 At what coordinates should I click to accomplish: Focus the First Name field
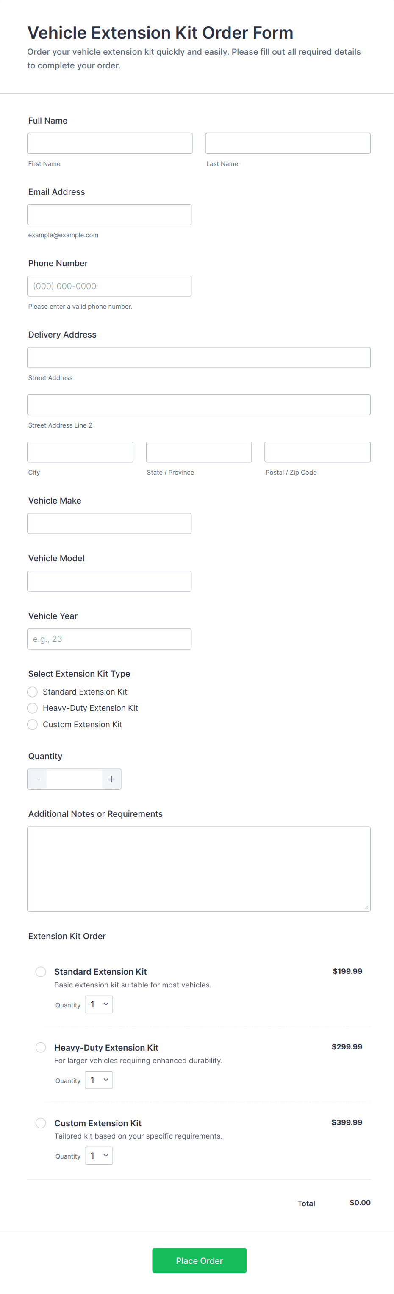coord(110,143)
